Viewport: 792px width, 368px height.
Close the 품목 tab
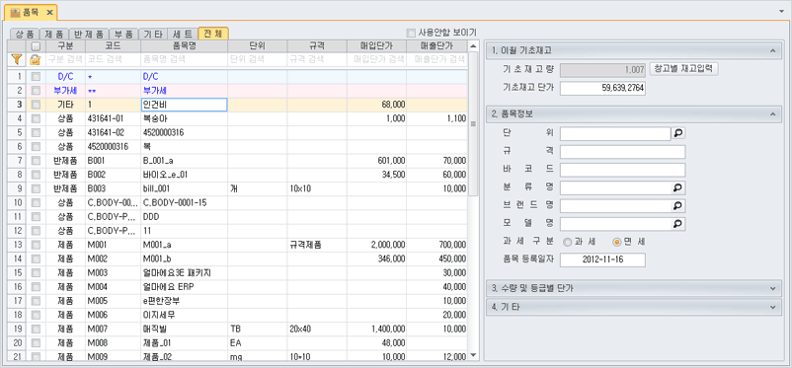[49, 12]
